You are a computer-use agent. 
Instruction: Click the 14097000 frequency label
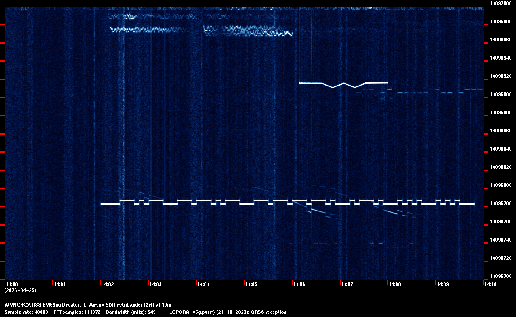point(500,3)
